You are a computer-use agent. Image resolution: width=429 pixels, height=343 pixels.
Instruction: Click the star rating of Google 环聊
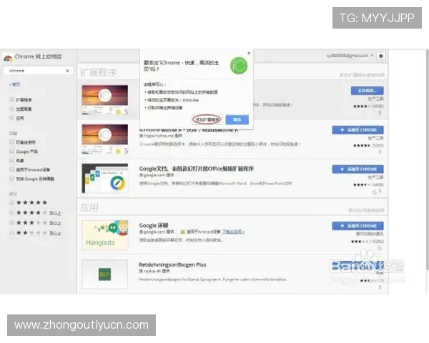pyautogui.click(x=360, y=242)
